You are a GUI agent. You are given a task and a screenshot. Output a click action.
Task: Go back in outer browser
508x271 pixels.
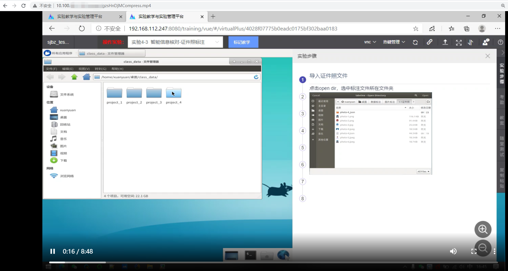point(5,6)
